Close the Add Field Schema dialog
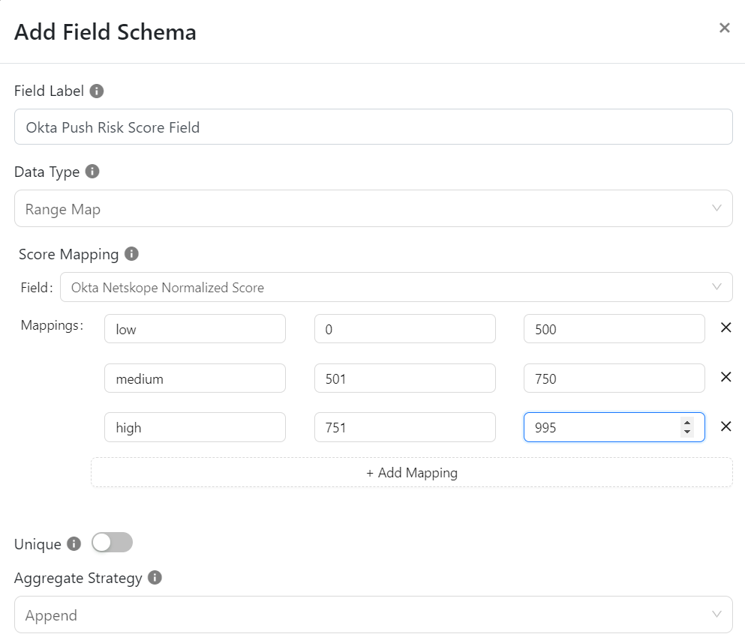The width and height of the screenshot is (745, 640). [724, 28]
